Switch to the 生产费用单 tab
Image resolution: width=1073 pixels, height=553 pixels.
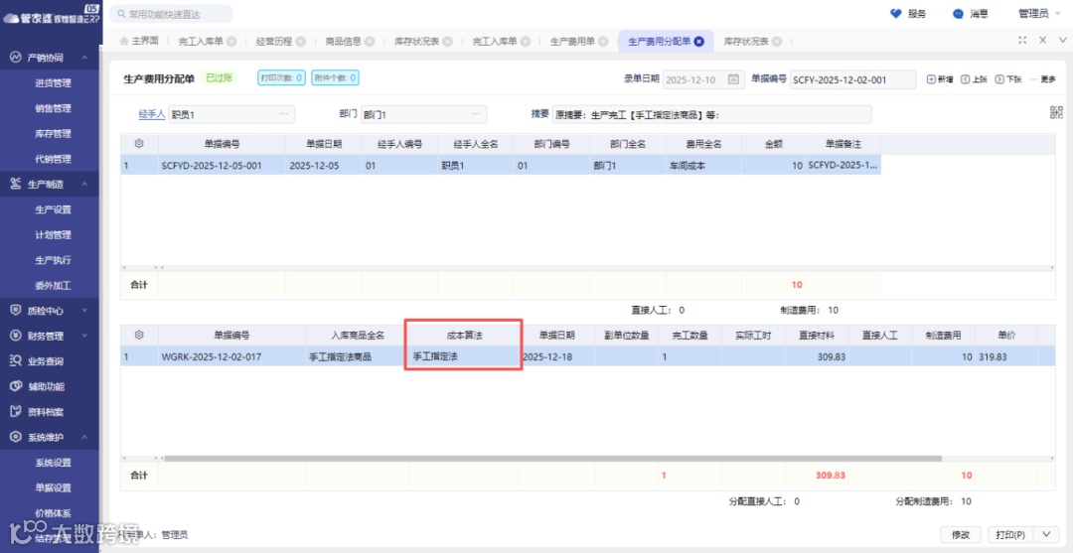click(572, 41)
